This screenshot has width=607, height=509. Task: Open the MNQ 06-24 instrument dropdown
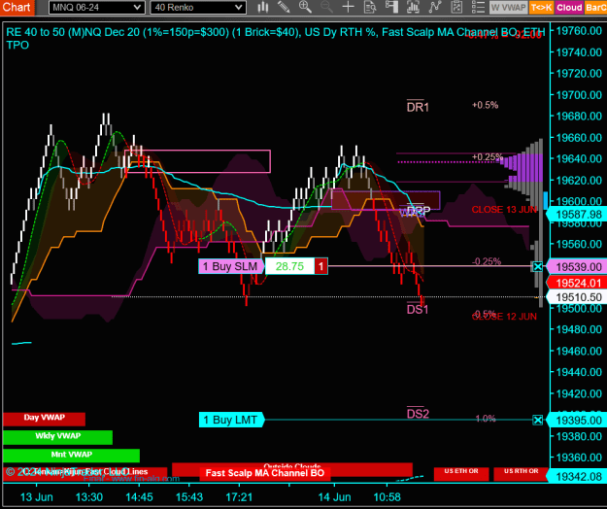(97, 8)
